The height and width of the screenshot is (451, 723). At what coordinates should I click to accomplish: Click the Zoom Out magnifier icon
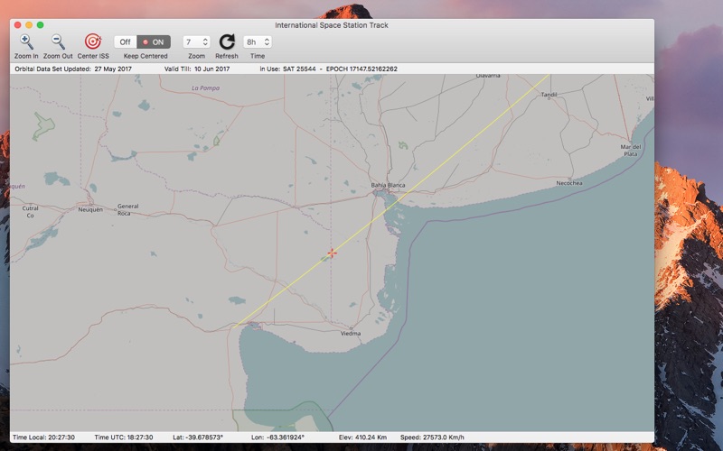(58, 41)
